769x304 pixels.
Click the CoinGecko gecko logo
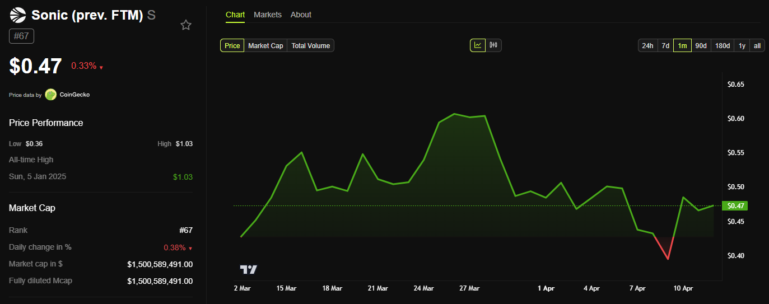(51, 95)
